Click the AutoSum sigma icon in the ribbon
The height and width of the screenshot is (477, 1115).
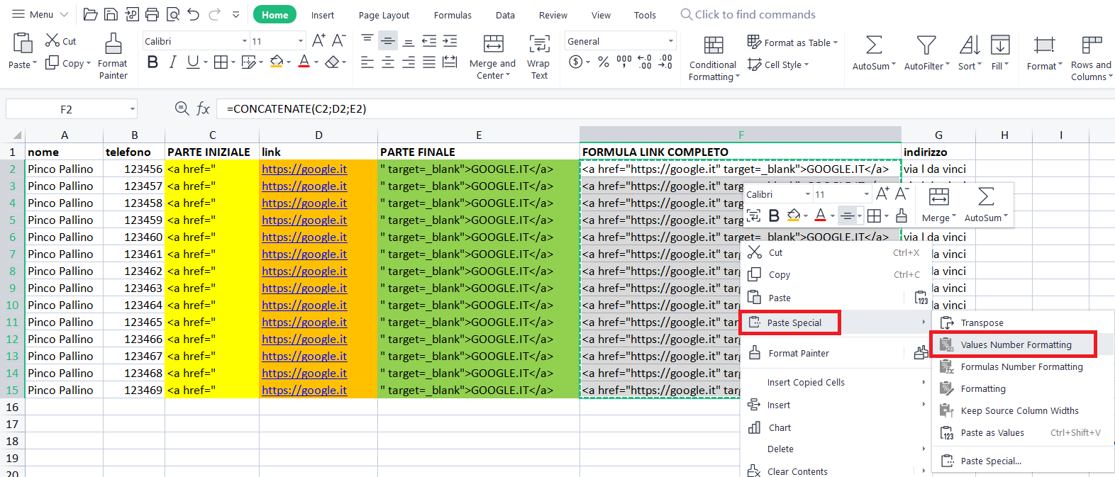(x=874, y=46)
